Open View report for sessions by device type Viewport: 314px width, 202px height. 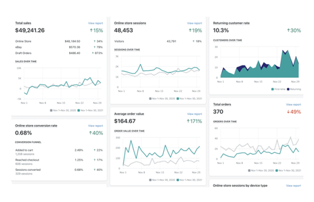pyautogui.click(x=293, y=185)
